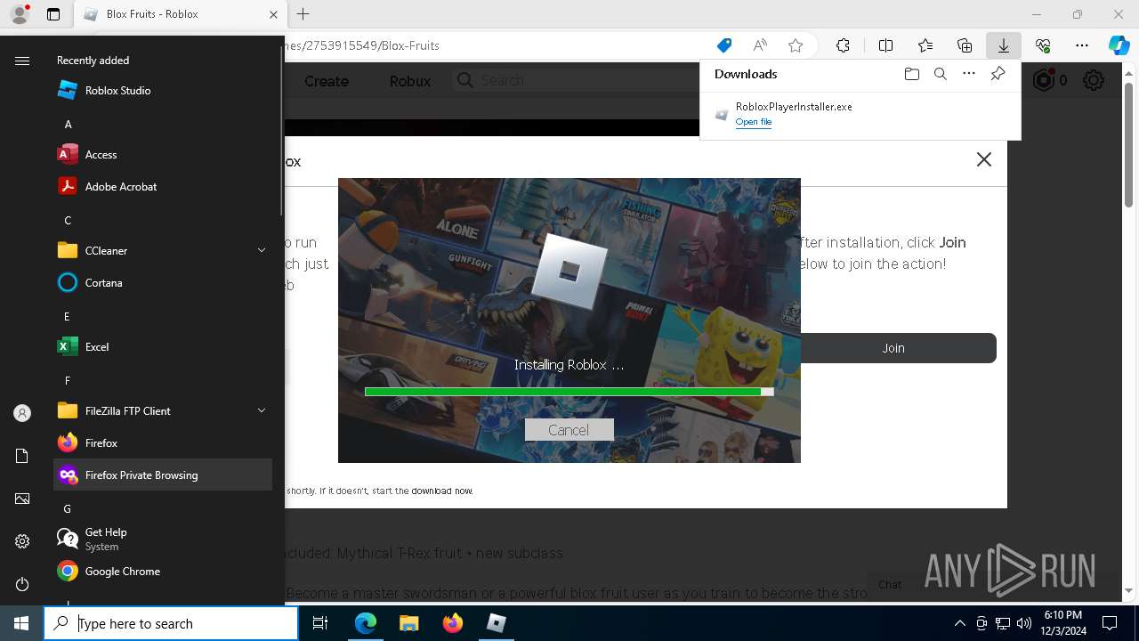
Task: Click the taskbar search box
Action: pyautogui.click(x=171, y=623)
